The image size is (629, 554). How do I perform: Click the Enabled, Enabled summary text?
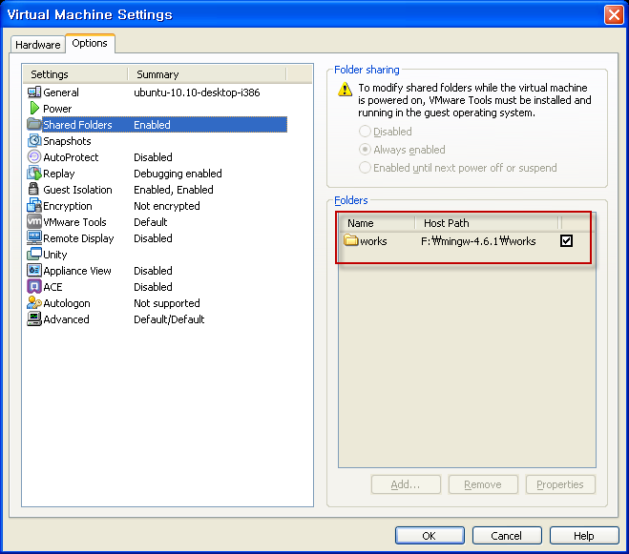click(174, 190)
